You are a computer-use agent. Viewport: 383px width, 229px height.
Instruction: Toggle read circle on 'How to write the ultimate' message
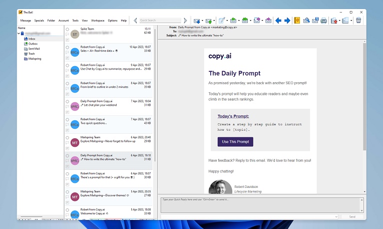(x=68, y=156)
